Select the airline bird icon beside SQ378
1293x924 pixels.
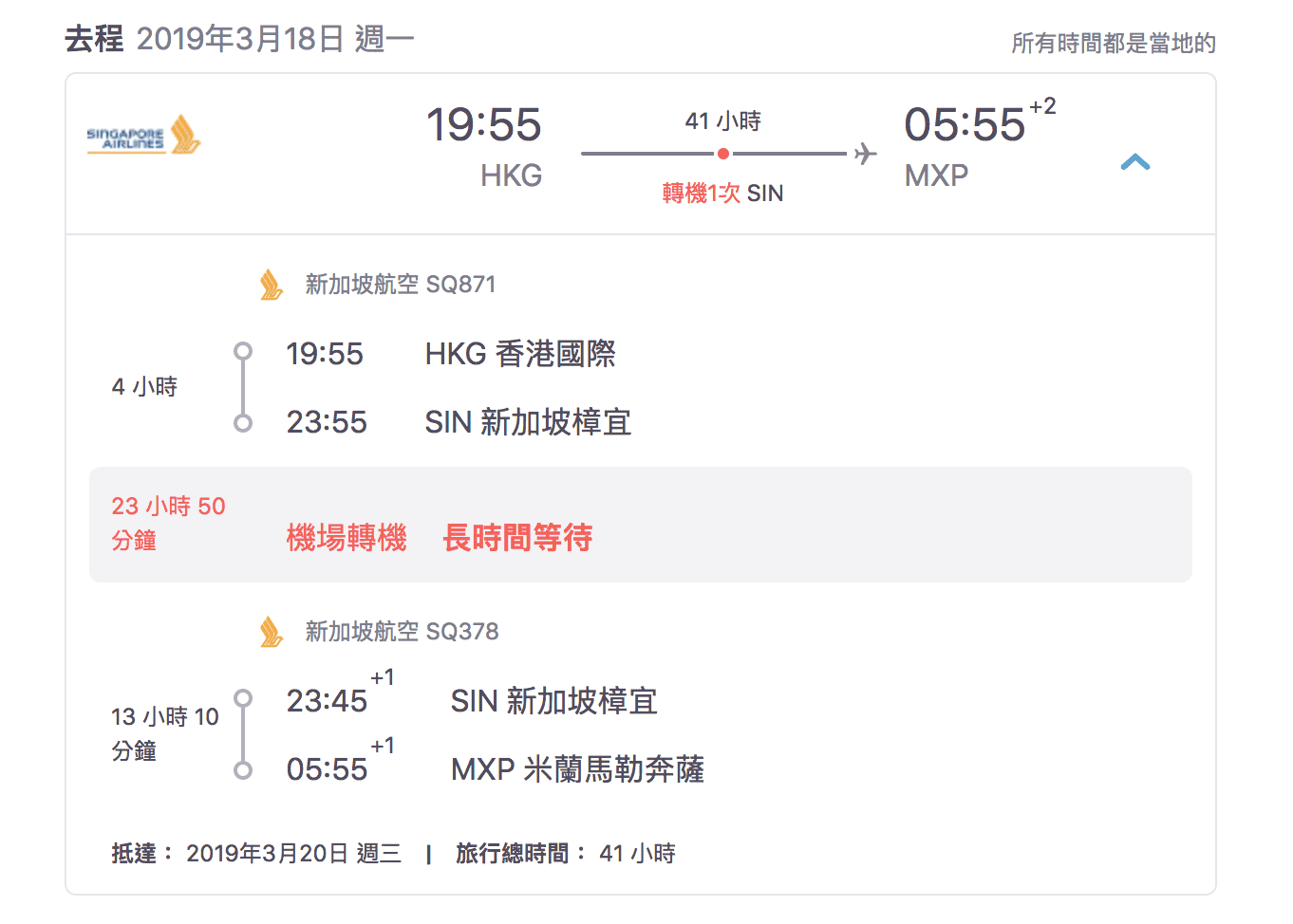pos(270,631)
